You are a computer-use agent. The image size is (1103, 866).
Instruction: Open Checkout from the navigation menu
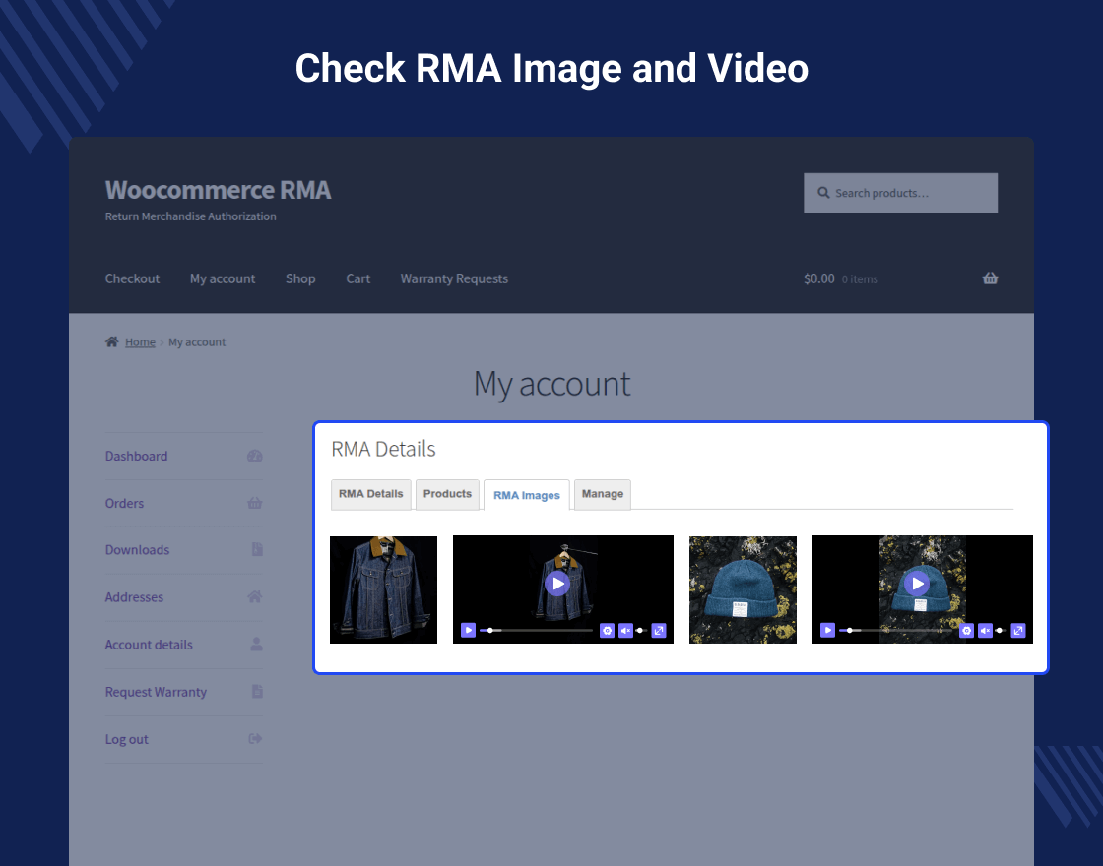click(x=132, y=278)
